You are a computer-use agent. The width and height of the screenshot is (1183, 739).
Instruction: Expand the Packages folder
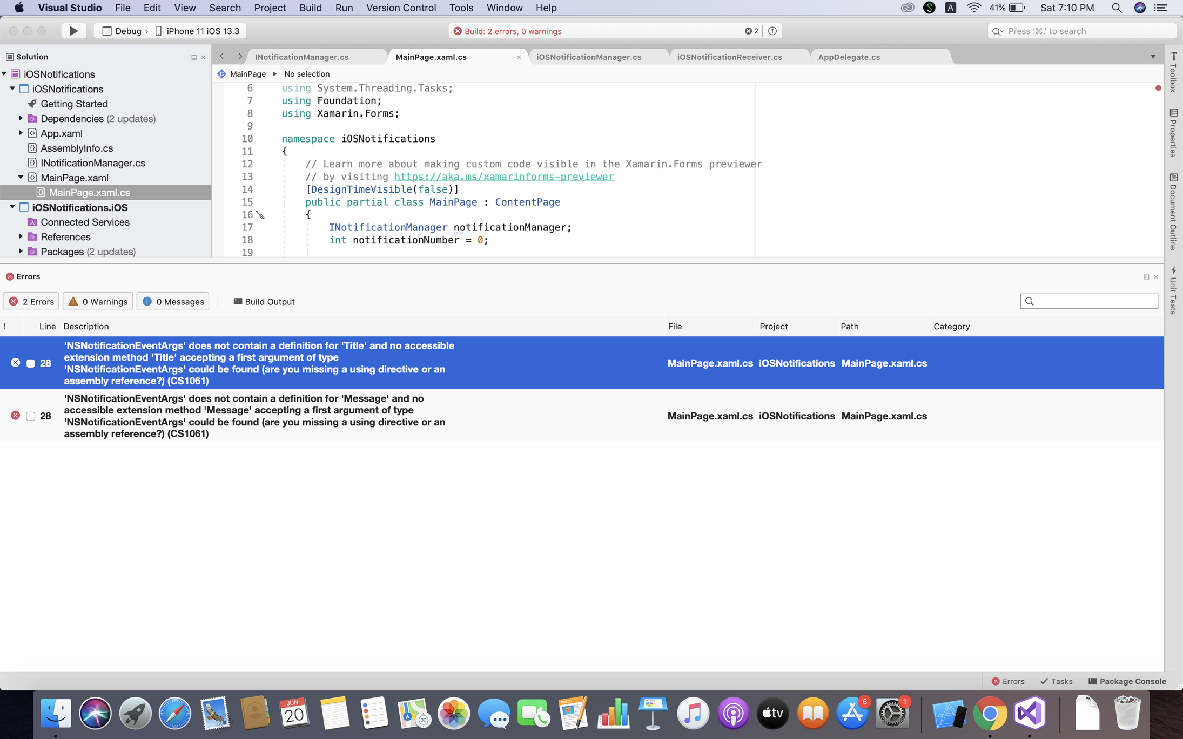coord(21,251)
